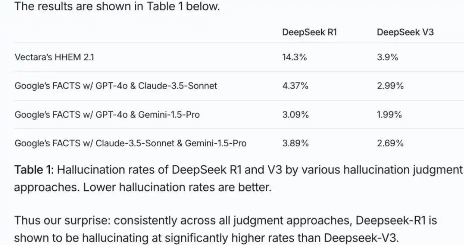
Task: Click the 3.09% value in the table
Action: tap(295, 115)
